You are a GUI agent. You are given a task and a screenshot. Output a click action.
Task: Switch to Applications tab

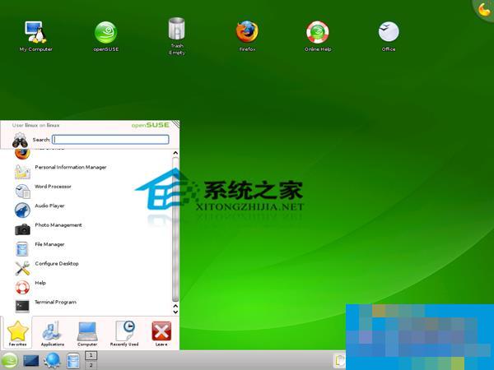53,333
